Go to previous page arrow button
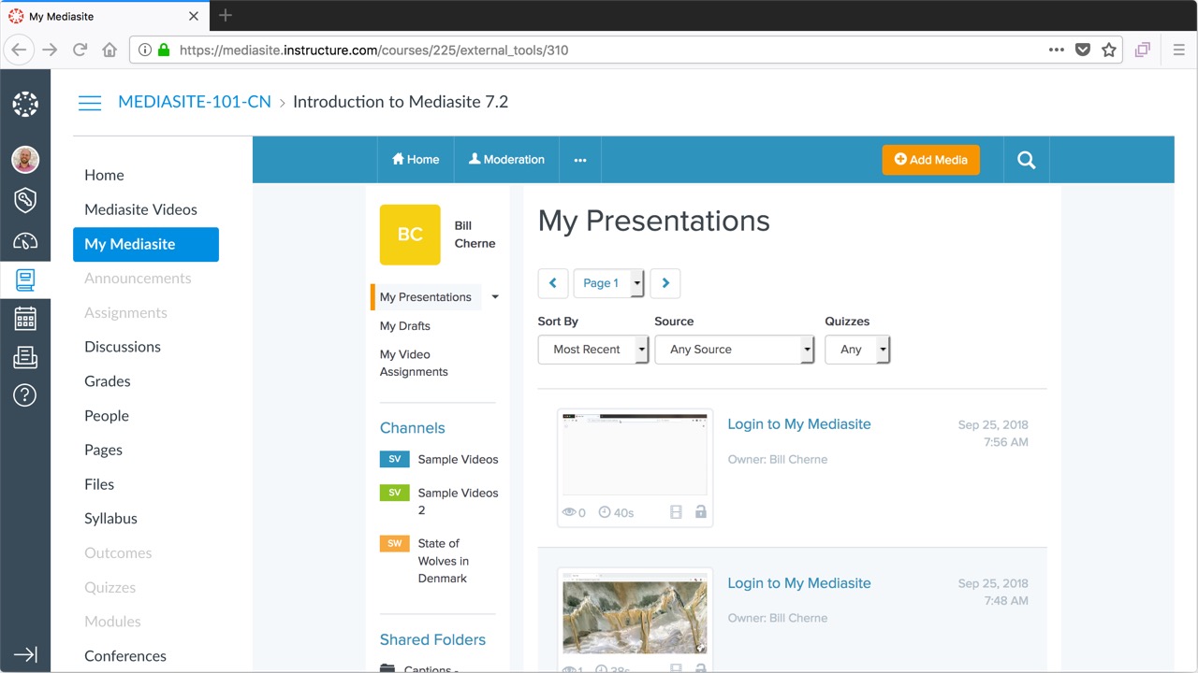 552,283
